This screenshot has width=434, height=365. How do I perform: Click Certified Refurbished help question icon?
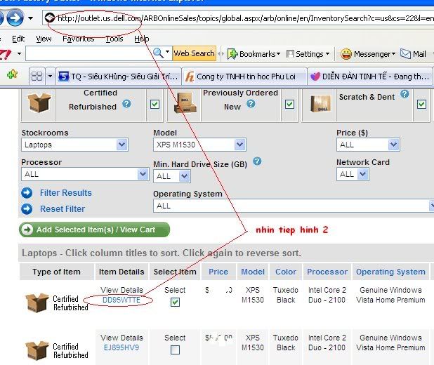coord(127,104)
